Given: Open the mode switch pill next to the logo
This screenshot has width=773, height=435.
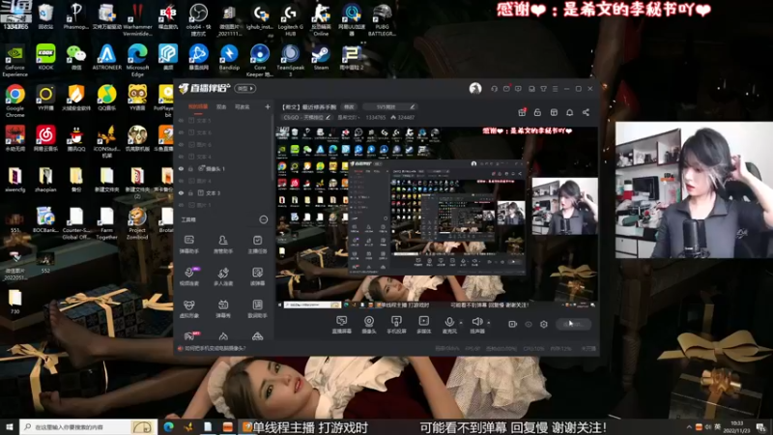Looking at the screenshot, I should coord(244,89).
